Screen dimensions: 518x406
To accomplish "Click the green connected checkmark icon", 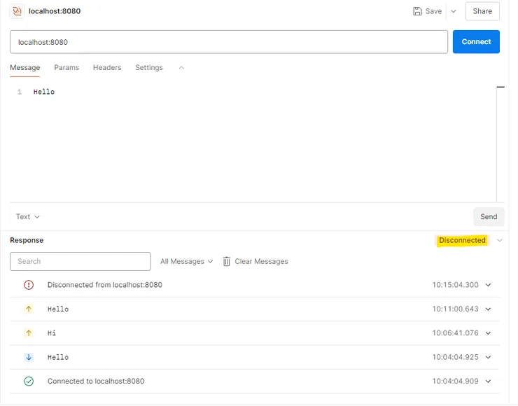I will [29, 381].
